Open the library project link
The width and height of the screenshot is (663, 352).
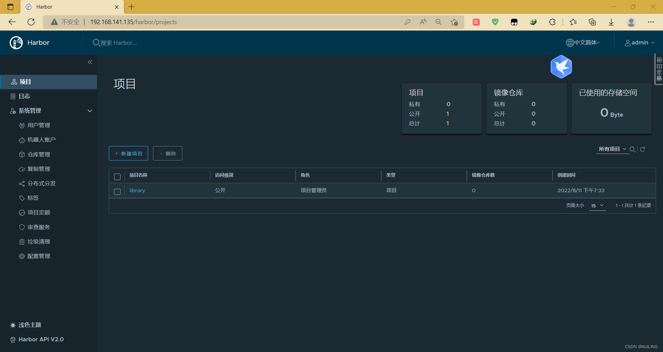pos(137,190)
